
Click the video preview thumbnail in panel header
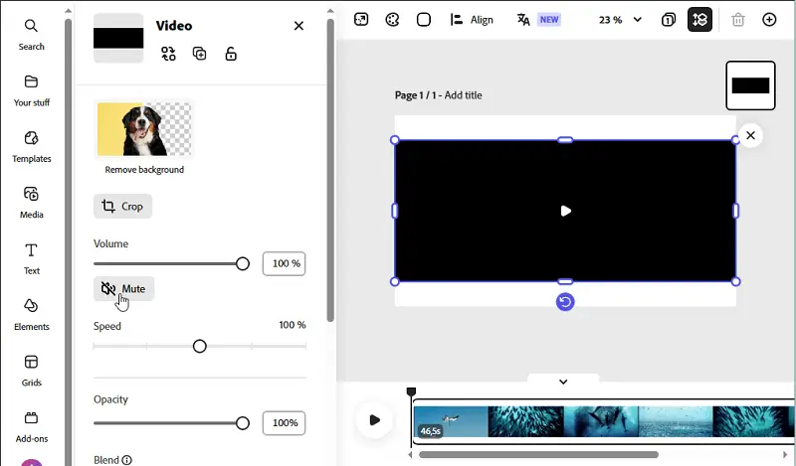[x=118, y=38]
